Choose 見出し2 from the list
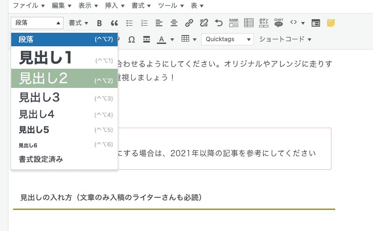This screenshot has width=373, height=231. (x=64, y=79)
